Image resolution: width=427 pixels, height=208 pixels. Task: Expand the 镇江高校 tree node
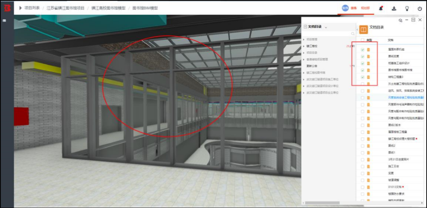(304, 46)
